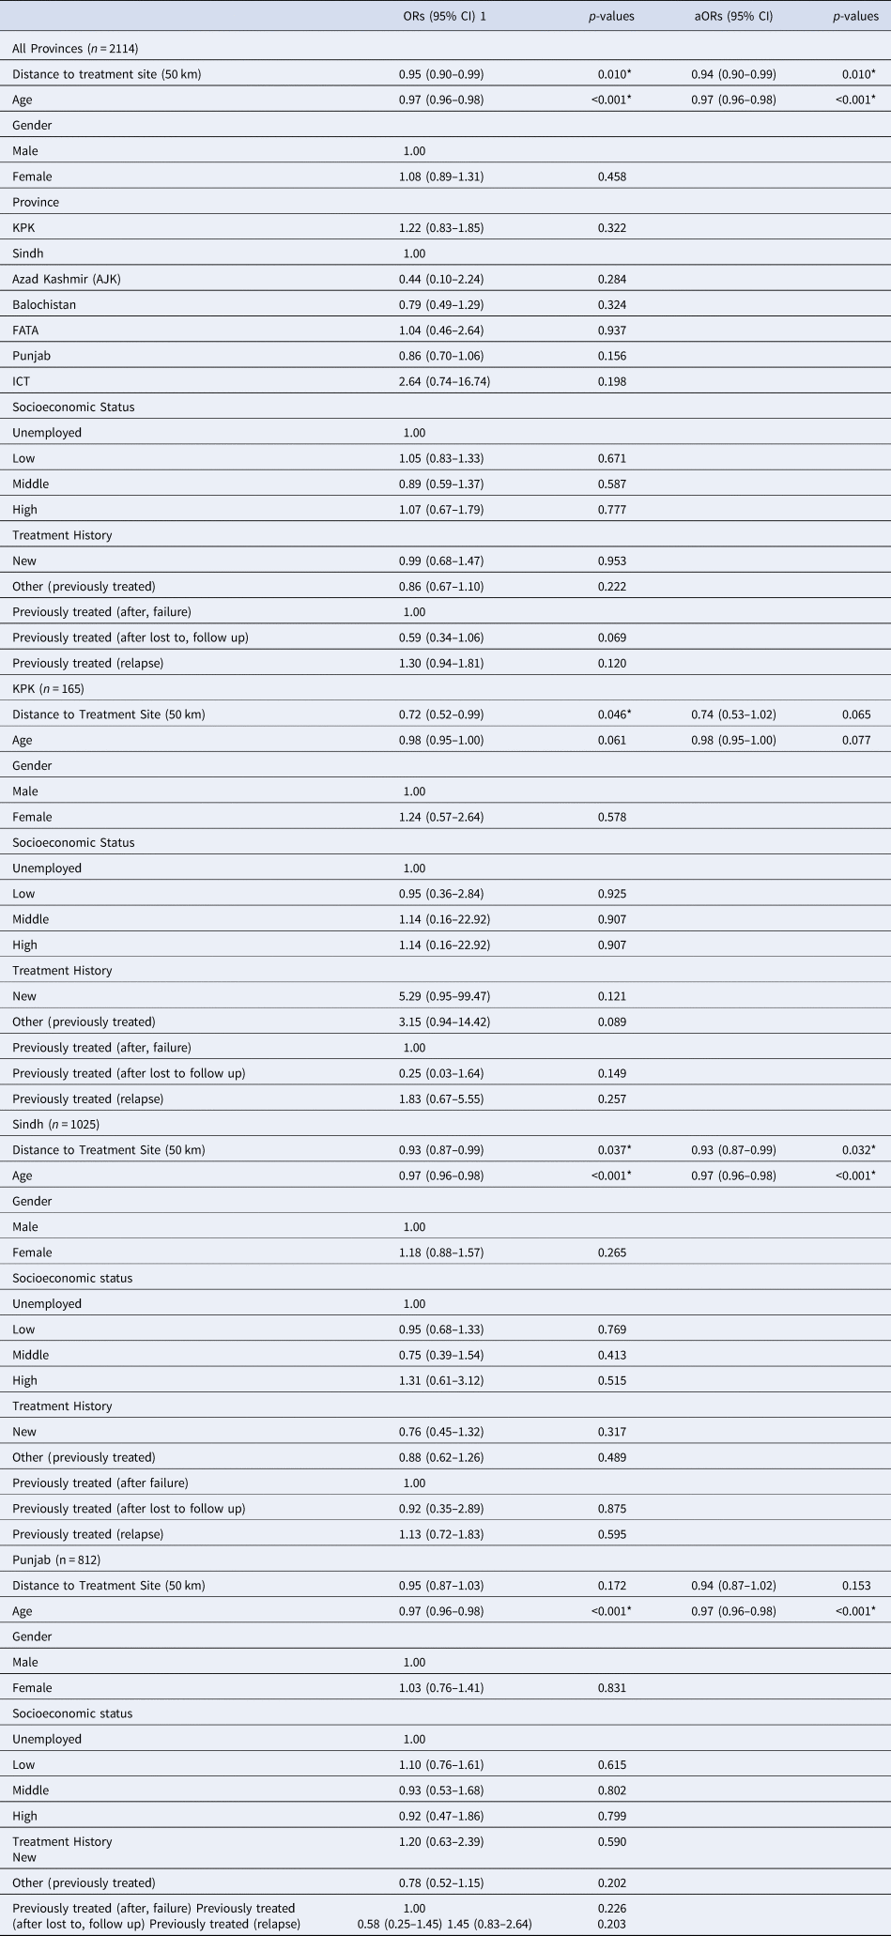Click the p-value '0.046*'

click(614, 714)
